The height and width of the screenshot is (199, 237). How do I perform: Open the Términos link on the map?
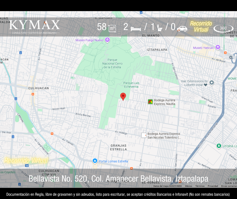coord(200,186)
